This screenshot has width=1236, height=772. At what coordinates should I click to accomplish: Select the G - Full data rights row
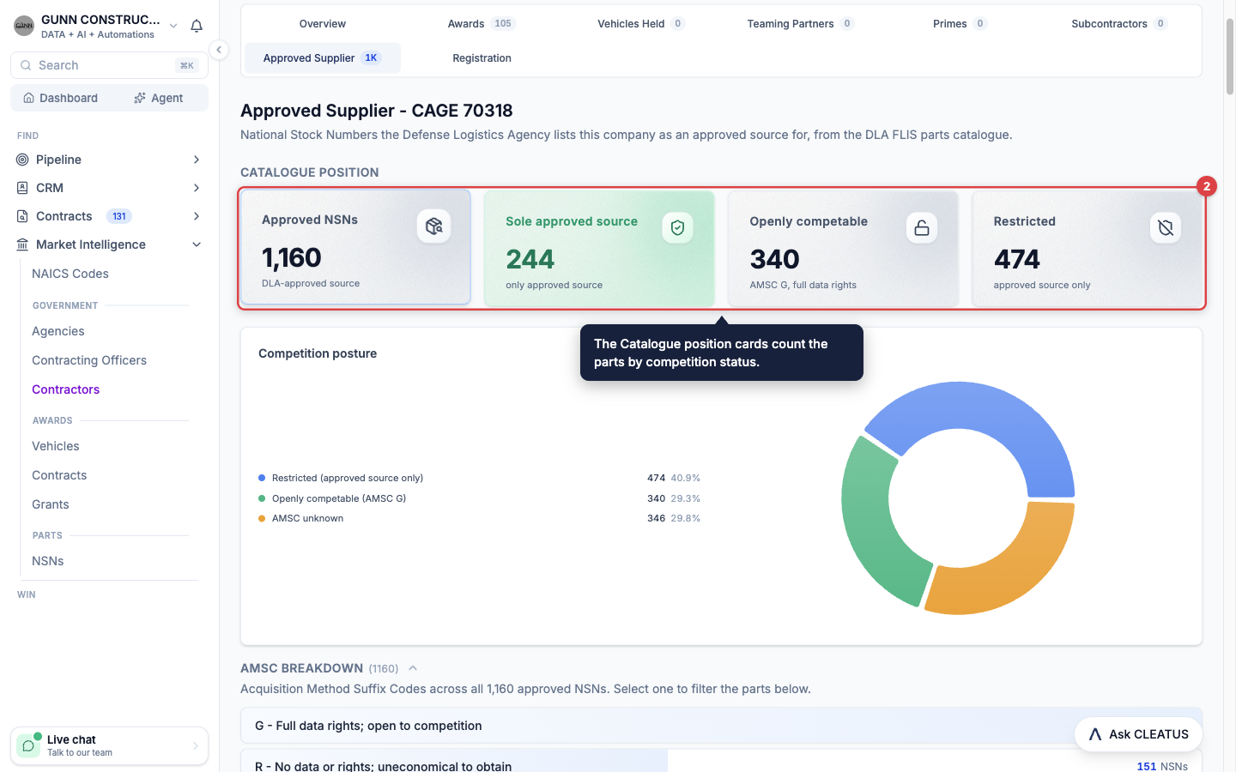click(722, 726)
